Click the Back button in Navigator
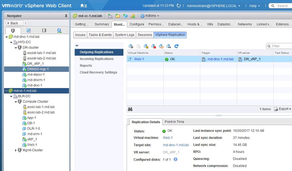 point(14,23)
